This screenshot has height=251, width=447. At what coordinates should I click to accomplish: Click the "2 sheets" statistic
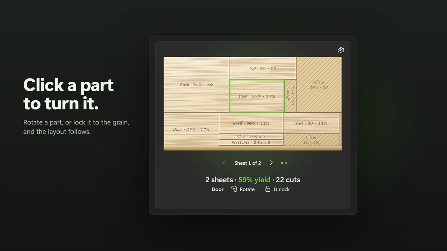[219, 180]
